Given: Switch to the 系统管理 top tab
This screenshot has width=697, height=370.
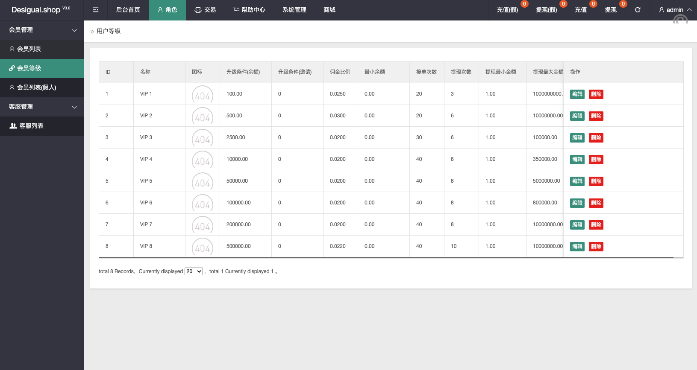Looking at the screenshot, I should 294,10.
